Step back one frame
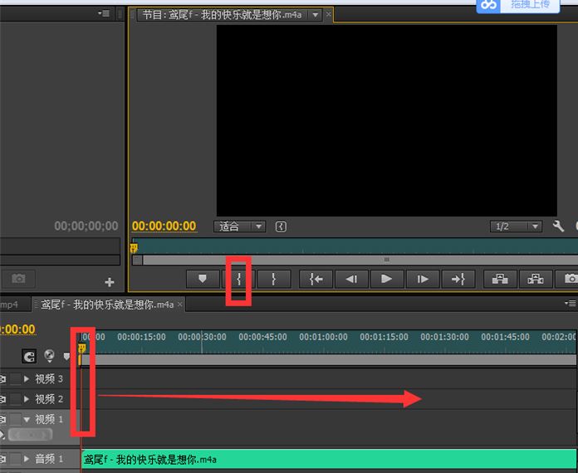 pos(351,279)
